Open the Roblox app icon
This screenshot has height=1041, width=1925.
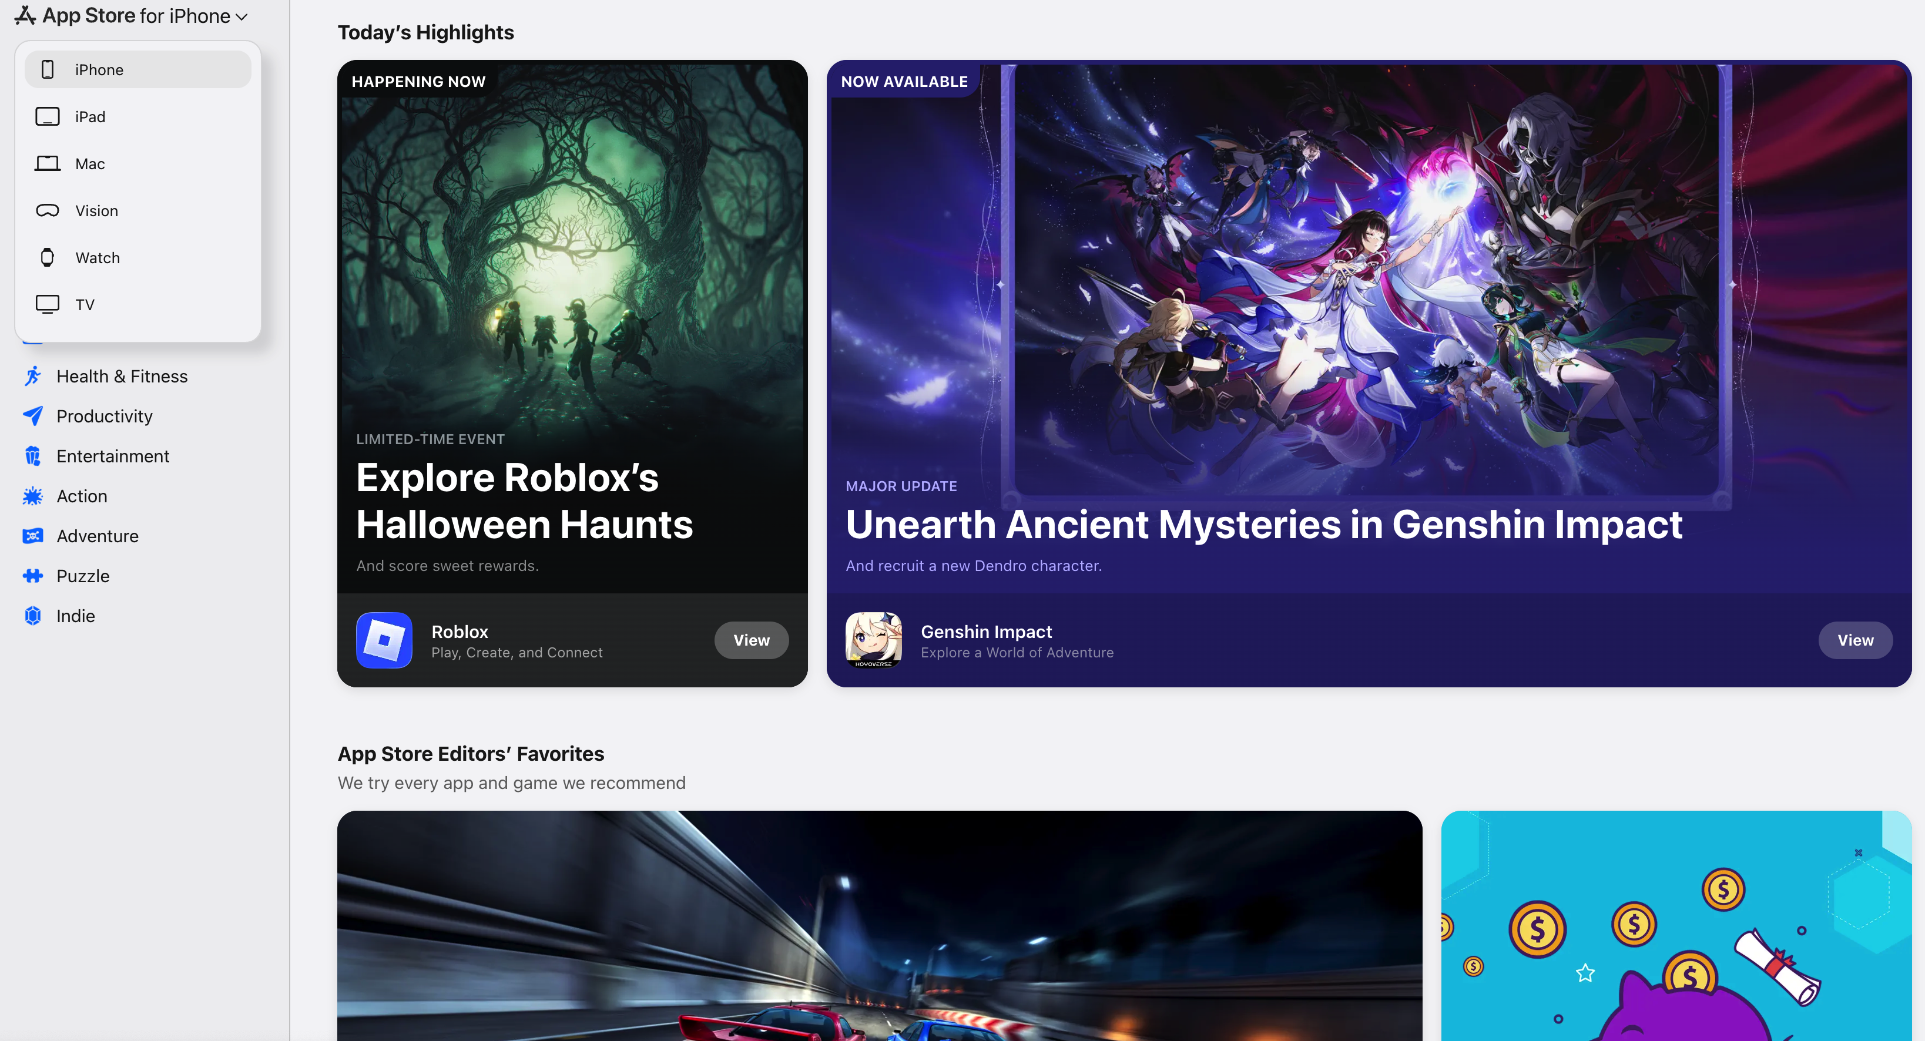[x=384, y=640]
